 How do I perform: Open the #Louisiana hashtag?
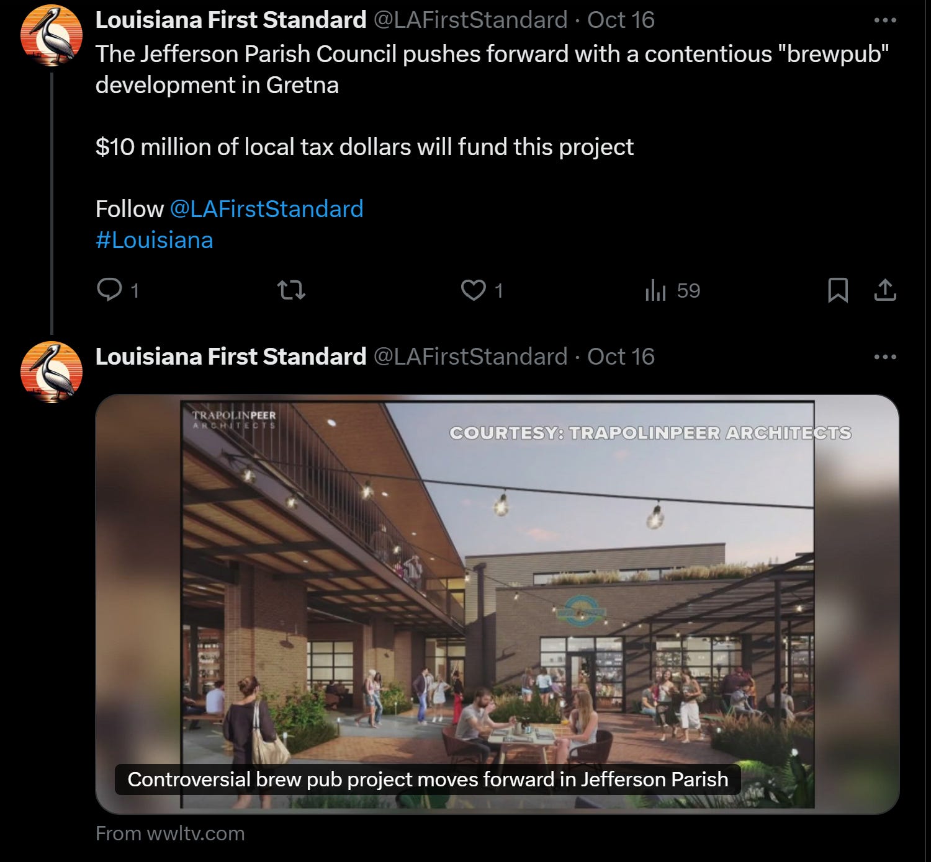point(153,240)
